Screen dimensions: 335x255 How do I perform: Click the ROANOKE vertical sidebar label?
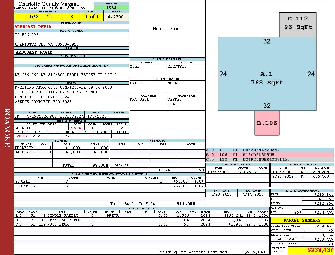7,127
